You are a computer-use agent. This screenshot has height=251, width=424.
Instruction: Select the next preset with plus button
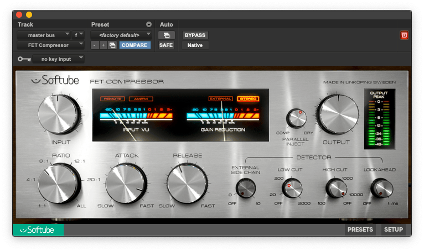[103, 45]
